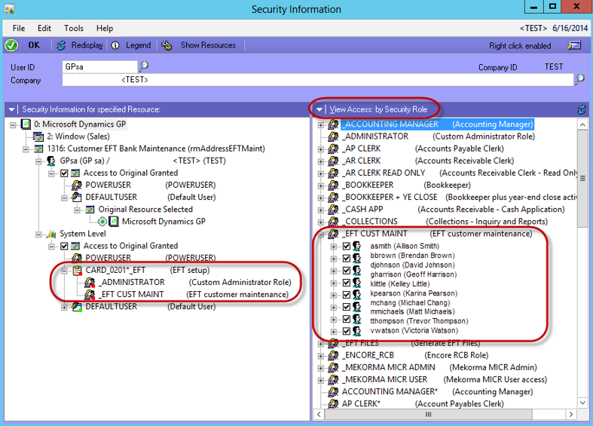The height and width of the screenshot is (426, 593).
Task: Toggle Access to Original Granted under System Level
Action: point(64,247)
